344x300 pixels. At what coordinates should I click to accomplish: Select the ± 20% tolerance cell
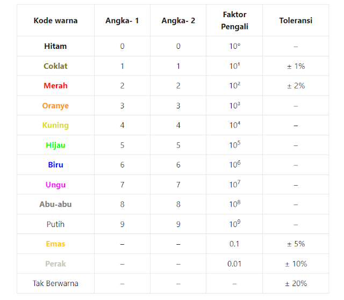(296, 283)
